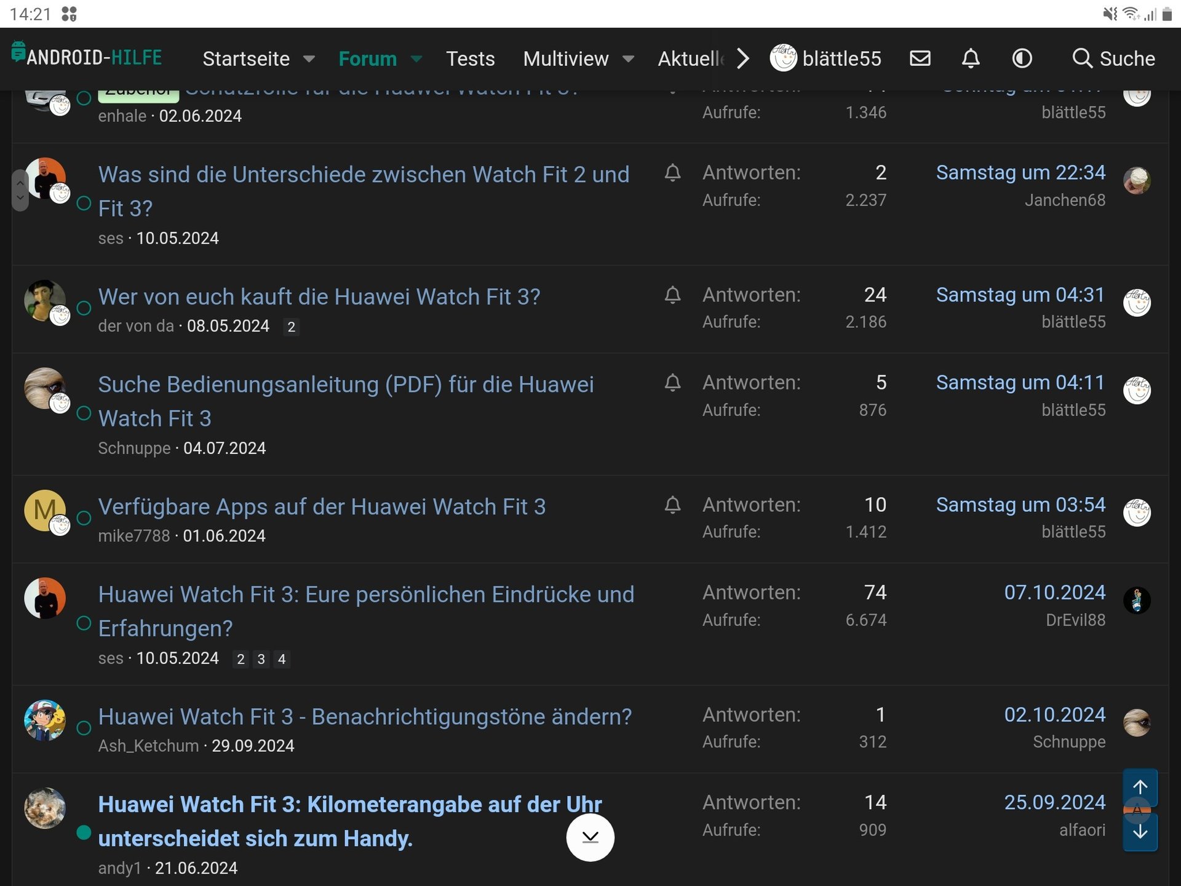Click the left-edge scroll handle
1181x886 pixels.
click(x=20, y=190)
